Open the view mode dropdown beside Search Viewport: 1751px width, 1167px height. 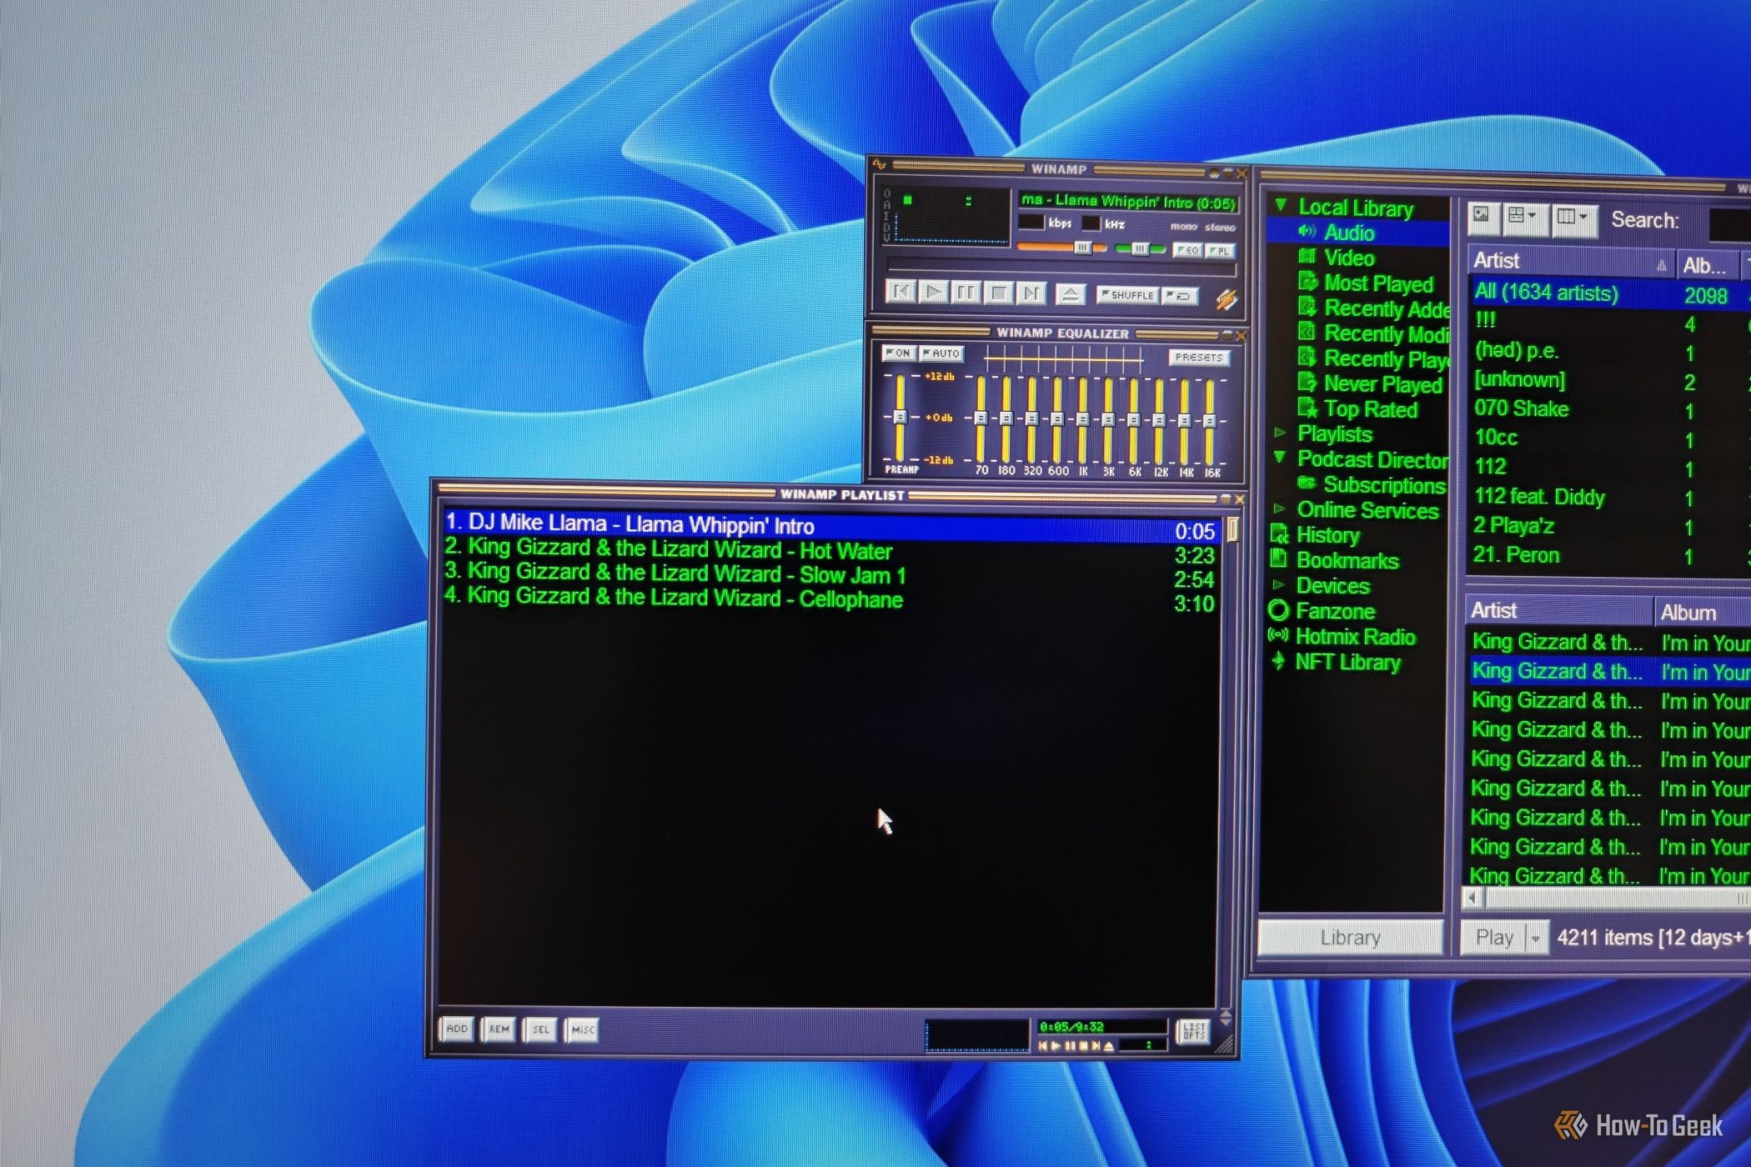coord(1575,219)
